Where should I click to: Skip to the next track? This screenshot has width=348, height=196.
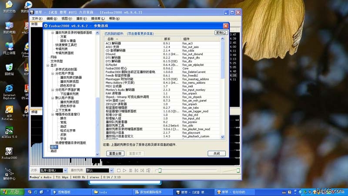click(142, 170)
